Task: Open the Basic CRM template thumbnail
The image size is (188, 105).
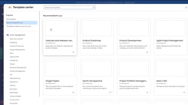Action: click(171, 69)
